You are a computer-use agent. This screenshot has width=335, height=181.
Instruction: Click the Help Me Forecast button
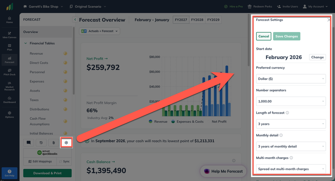(223, 171)
